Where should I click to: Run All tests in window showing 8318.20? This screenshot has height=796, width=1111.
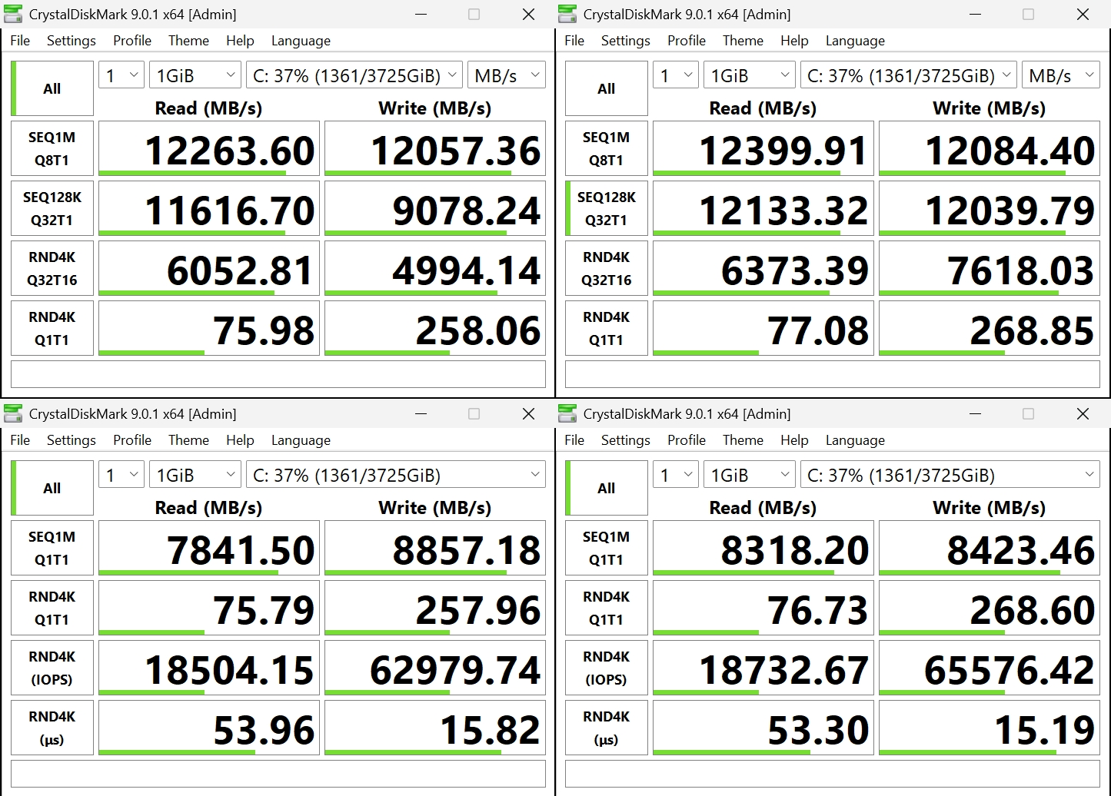607,488
